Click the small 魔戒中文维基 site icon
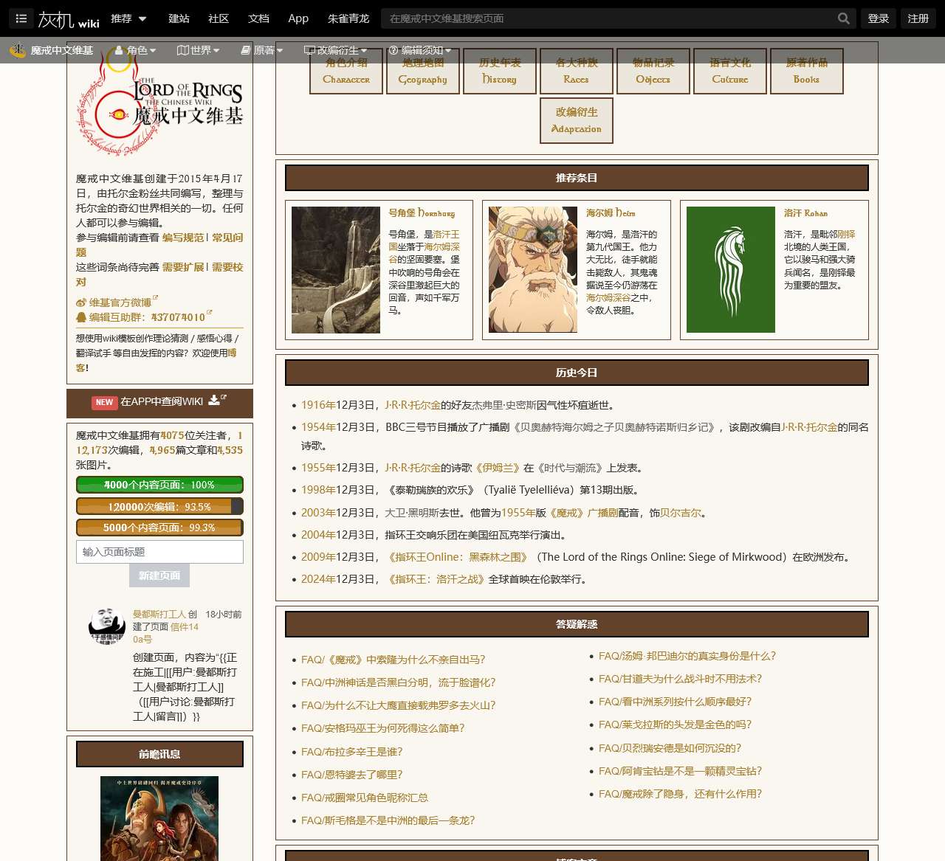 click(17, 50)
